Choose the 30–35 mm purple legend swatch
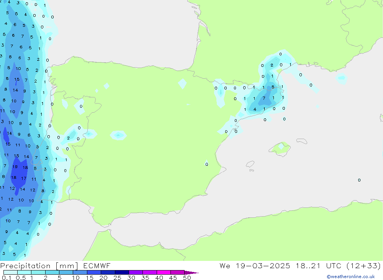 136,272
